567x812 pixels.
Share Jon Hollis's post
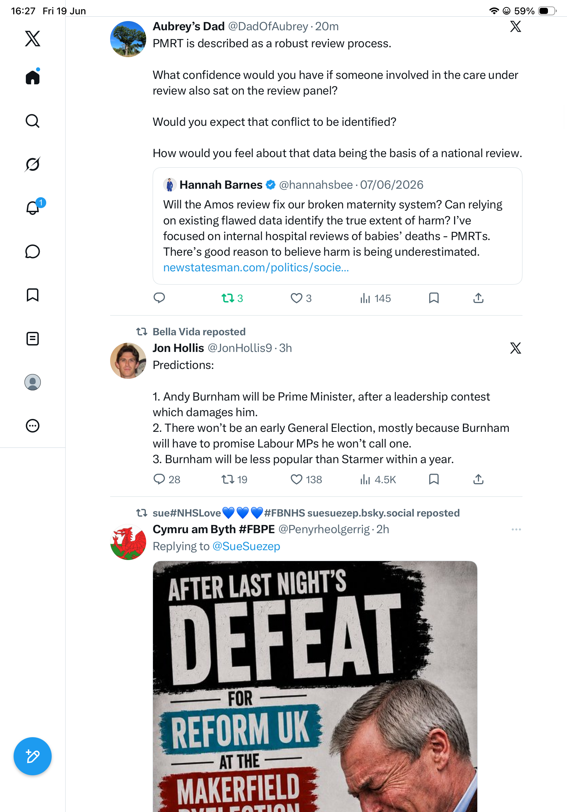coord(478,479)
